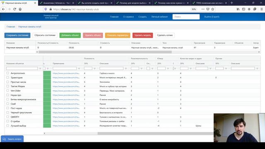
Task: Click the tracking protection shield icon
Action: coord(46,9)
